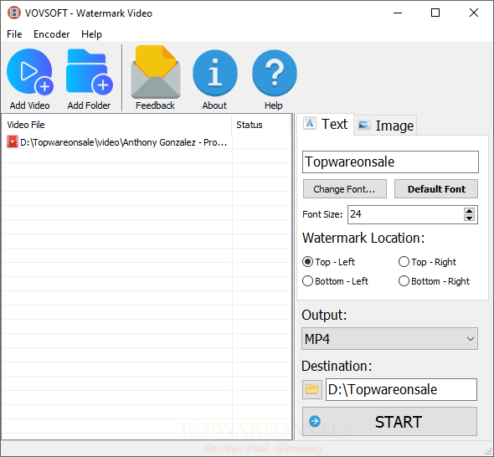Click the Add Folder toolbar icon
Screen dimensions: 494x457
click(x=90, y=72)
